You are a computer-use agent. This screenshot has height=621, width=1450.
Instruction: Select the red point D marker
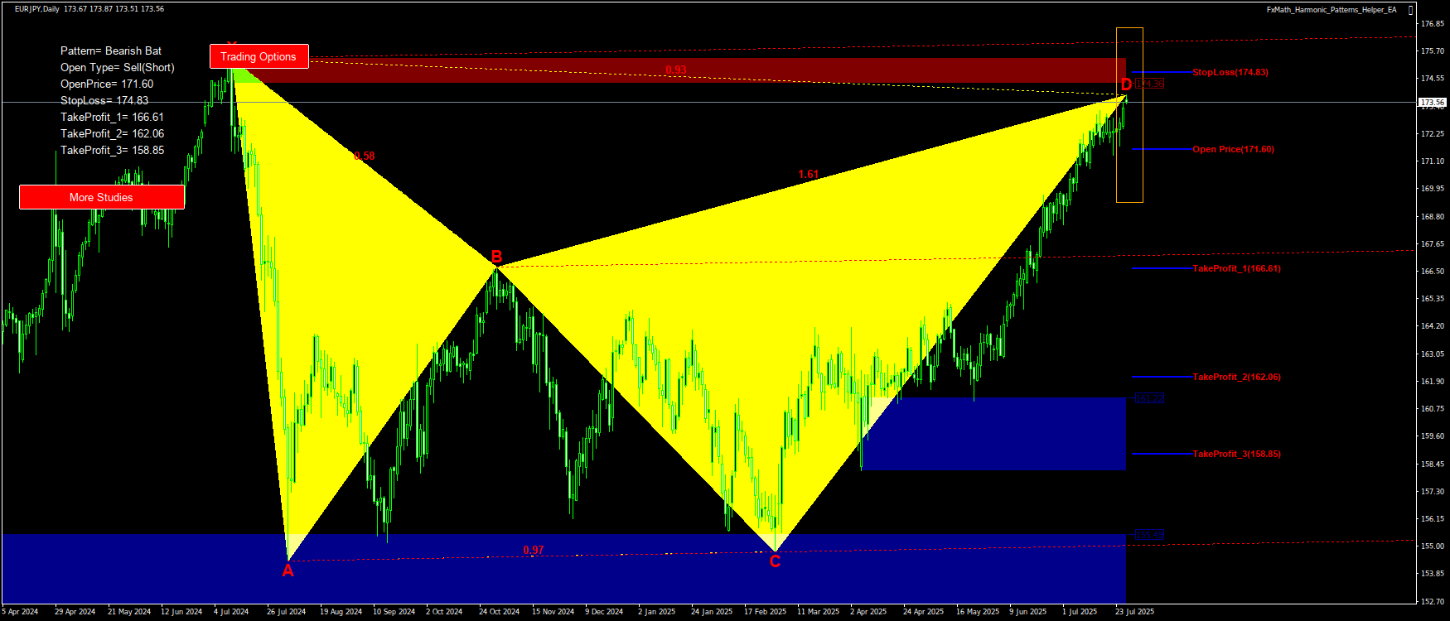point(1126,84)
